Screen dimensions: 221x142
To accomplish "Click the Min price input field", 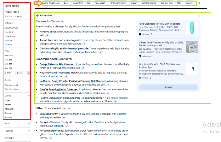I will [9, 73].
